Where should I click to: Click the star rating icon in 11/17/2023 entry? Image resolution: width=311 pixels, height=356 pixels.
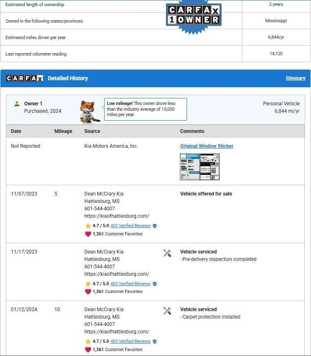[88, 284]
